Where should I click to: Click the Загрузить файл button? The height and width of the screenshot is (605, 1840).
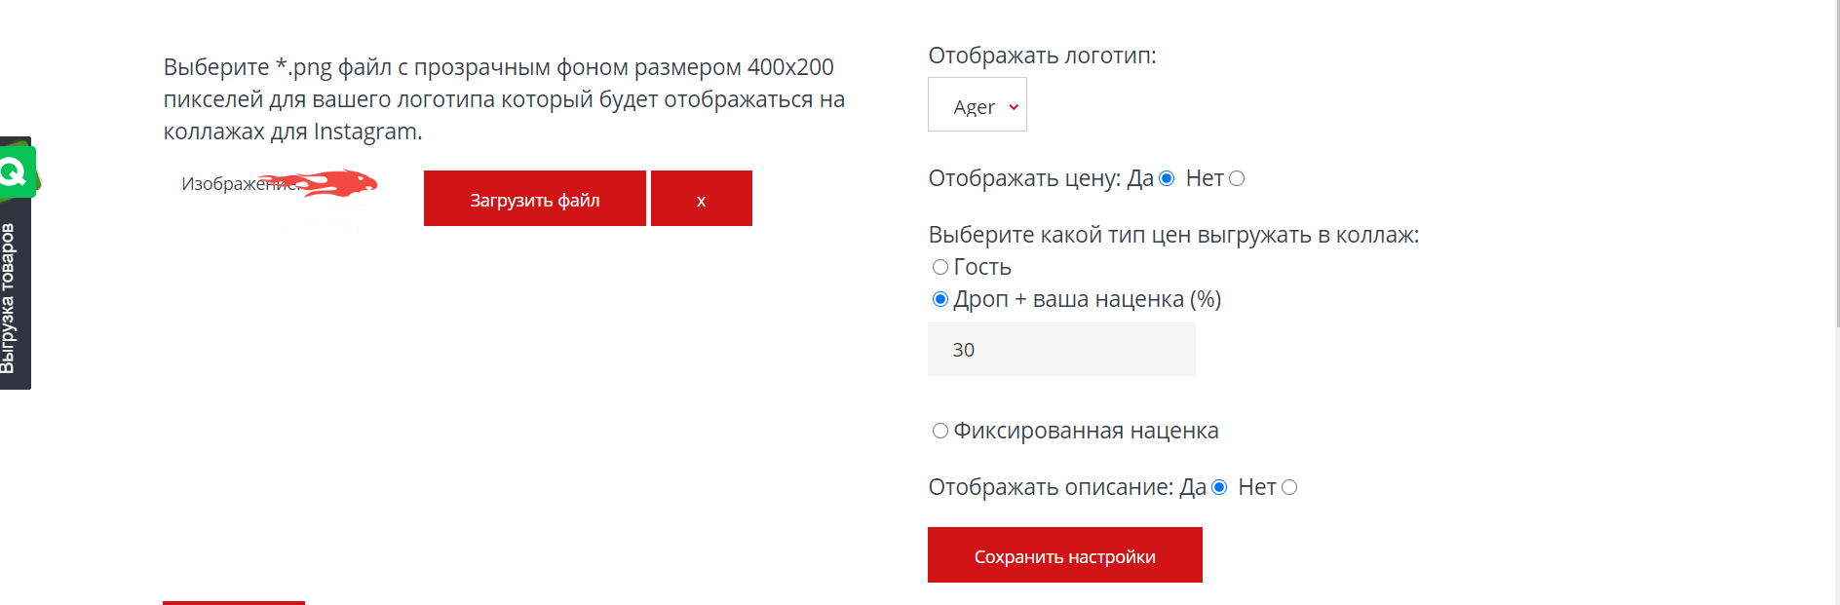[534, 199]
